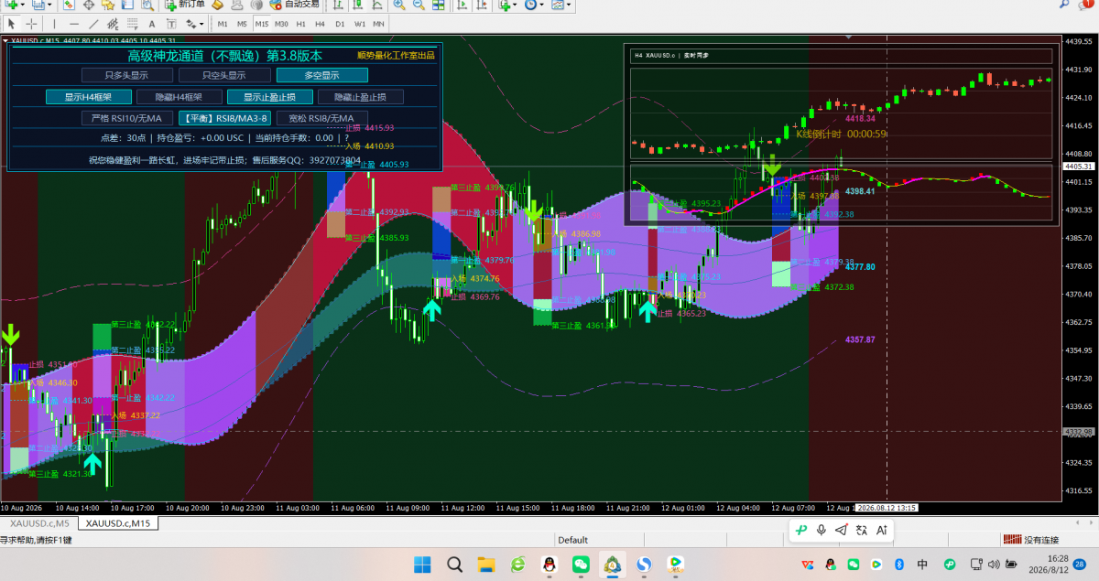The image size is (1099, 581).
Task: Click 隐藏止盈止损 button
Action: pyautogui.click(x=360, y=96)
